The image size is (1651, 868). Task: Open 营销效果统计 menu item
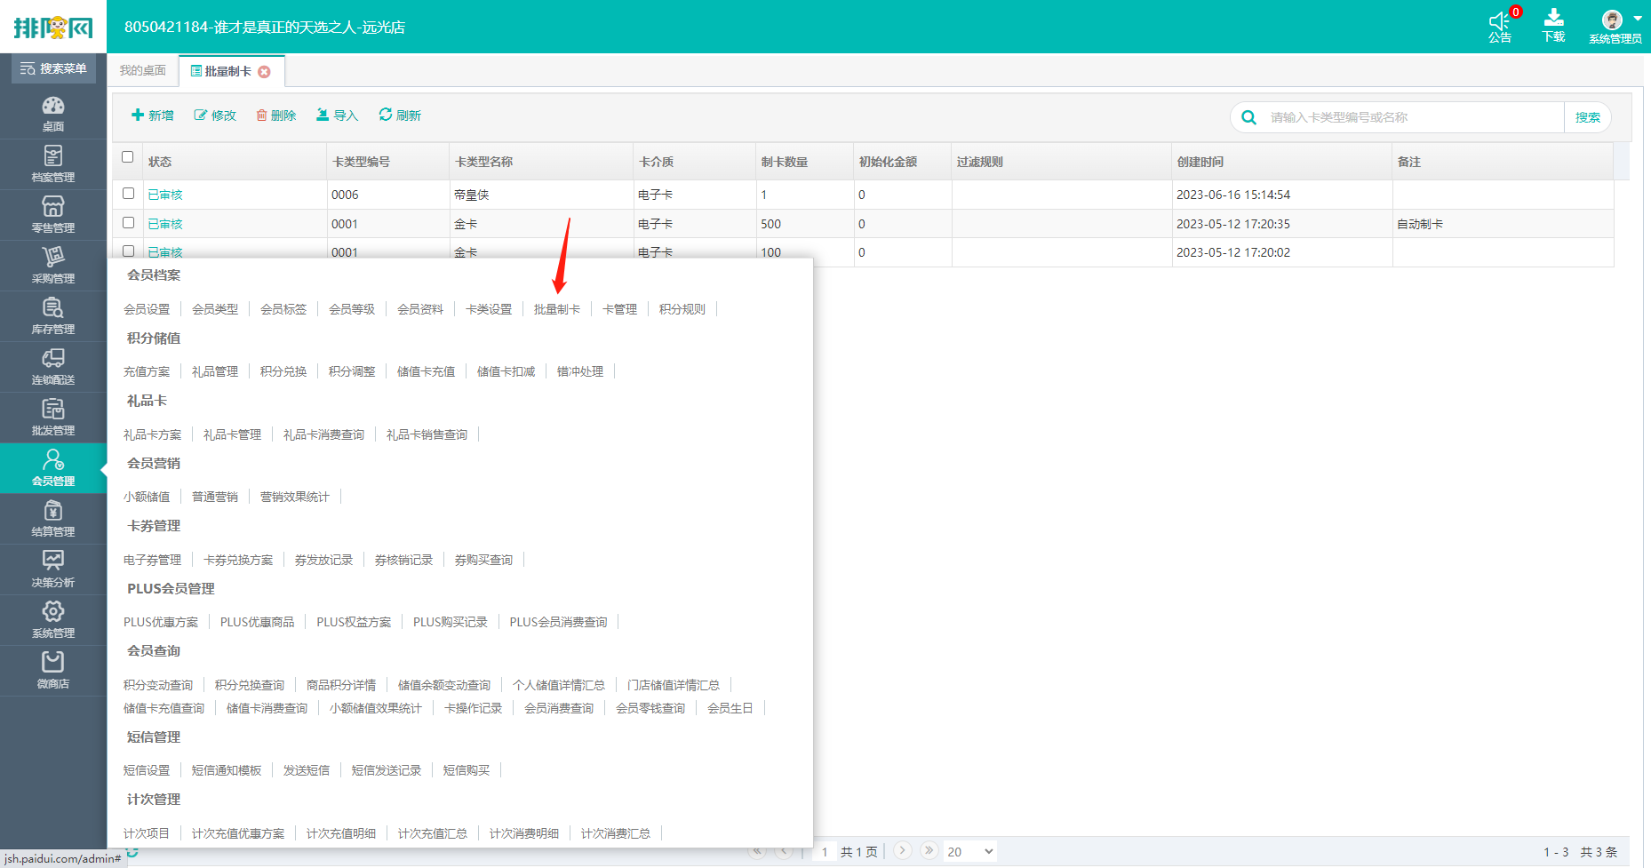[295, 497]
